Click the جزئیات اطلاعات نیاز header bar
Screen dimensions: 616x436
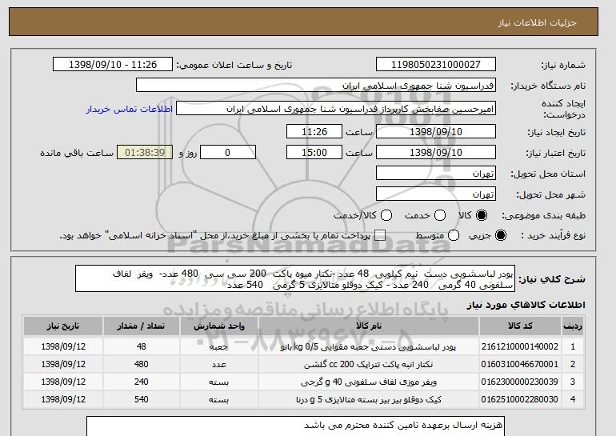pyautogui.click(x=303, y=22)
